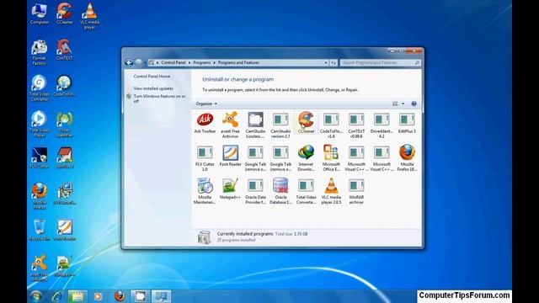Select VLC media player 2.0.5 entry
Viewport: 539px width, 303px height.
pos(331,191)
